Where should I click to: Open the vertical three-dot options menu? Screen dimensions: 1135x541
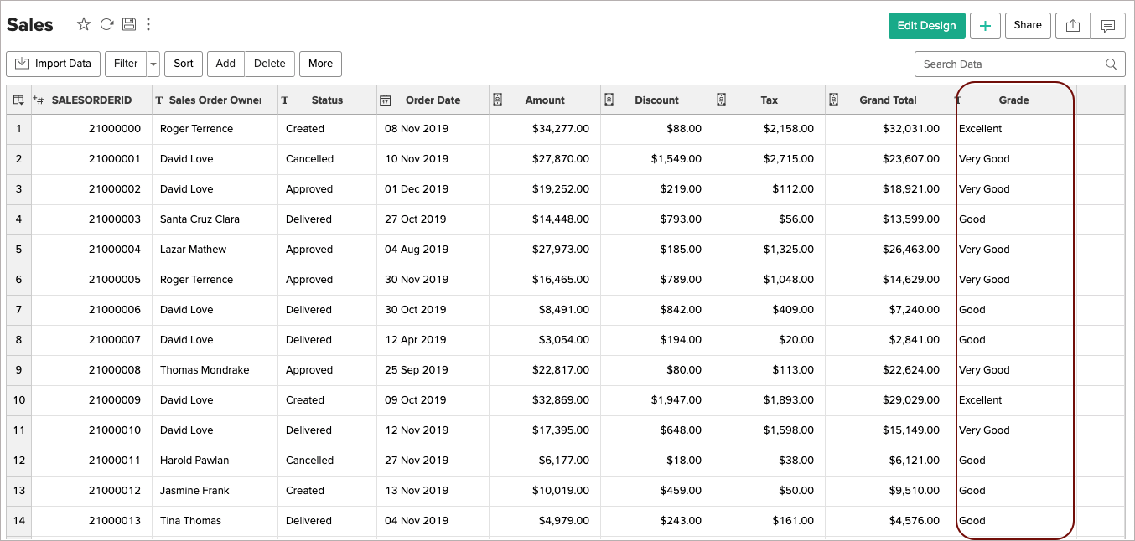(148, 24)
